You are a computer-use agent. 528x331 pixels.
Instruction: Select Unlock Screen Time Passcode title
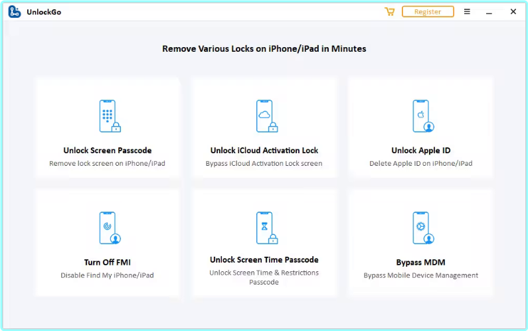coord(264,260)
